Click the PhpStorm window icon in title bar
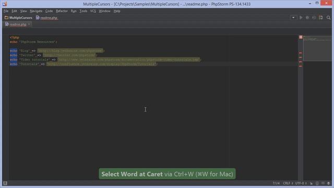 pyautogui.click(x=5, y=4)
